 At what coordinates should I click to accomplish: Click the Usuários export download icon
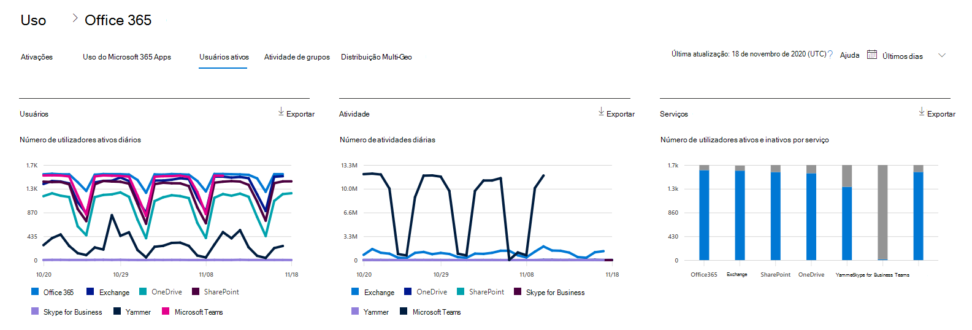(x=281, y=112)
